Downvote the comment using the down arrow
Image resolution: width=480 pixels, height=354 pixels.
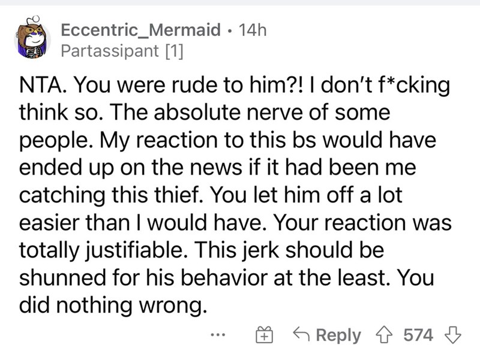(x=452, y=335)
